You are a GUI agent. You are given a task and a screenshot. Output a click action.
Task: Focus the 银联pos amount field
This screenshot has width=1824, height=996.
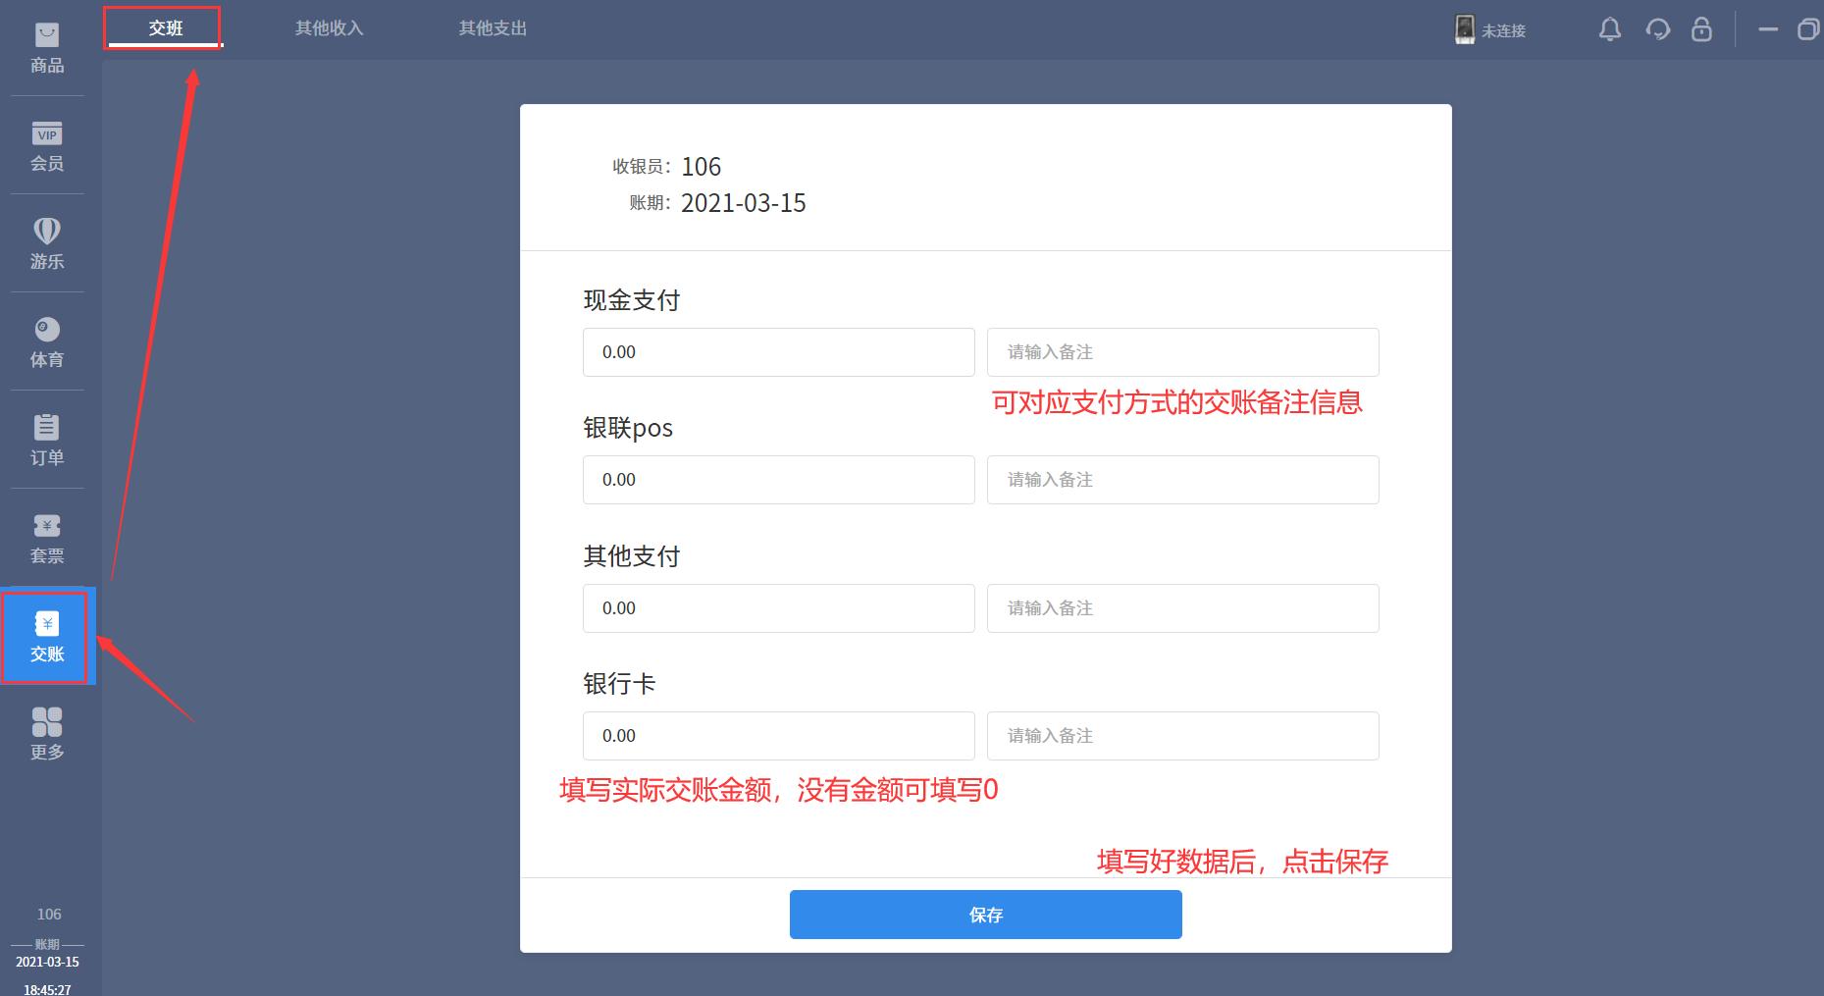[x=778, y=480]
